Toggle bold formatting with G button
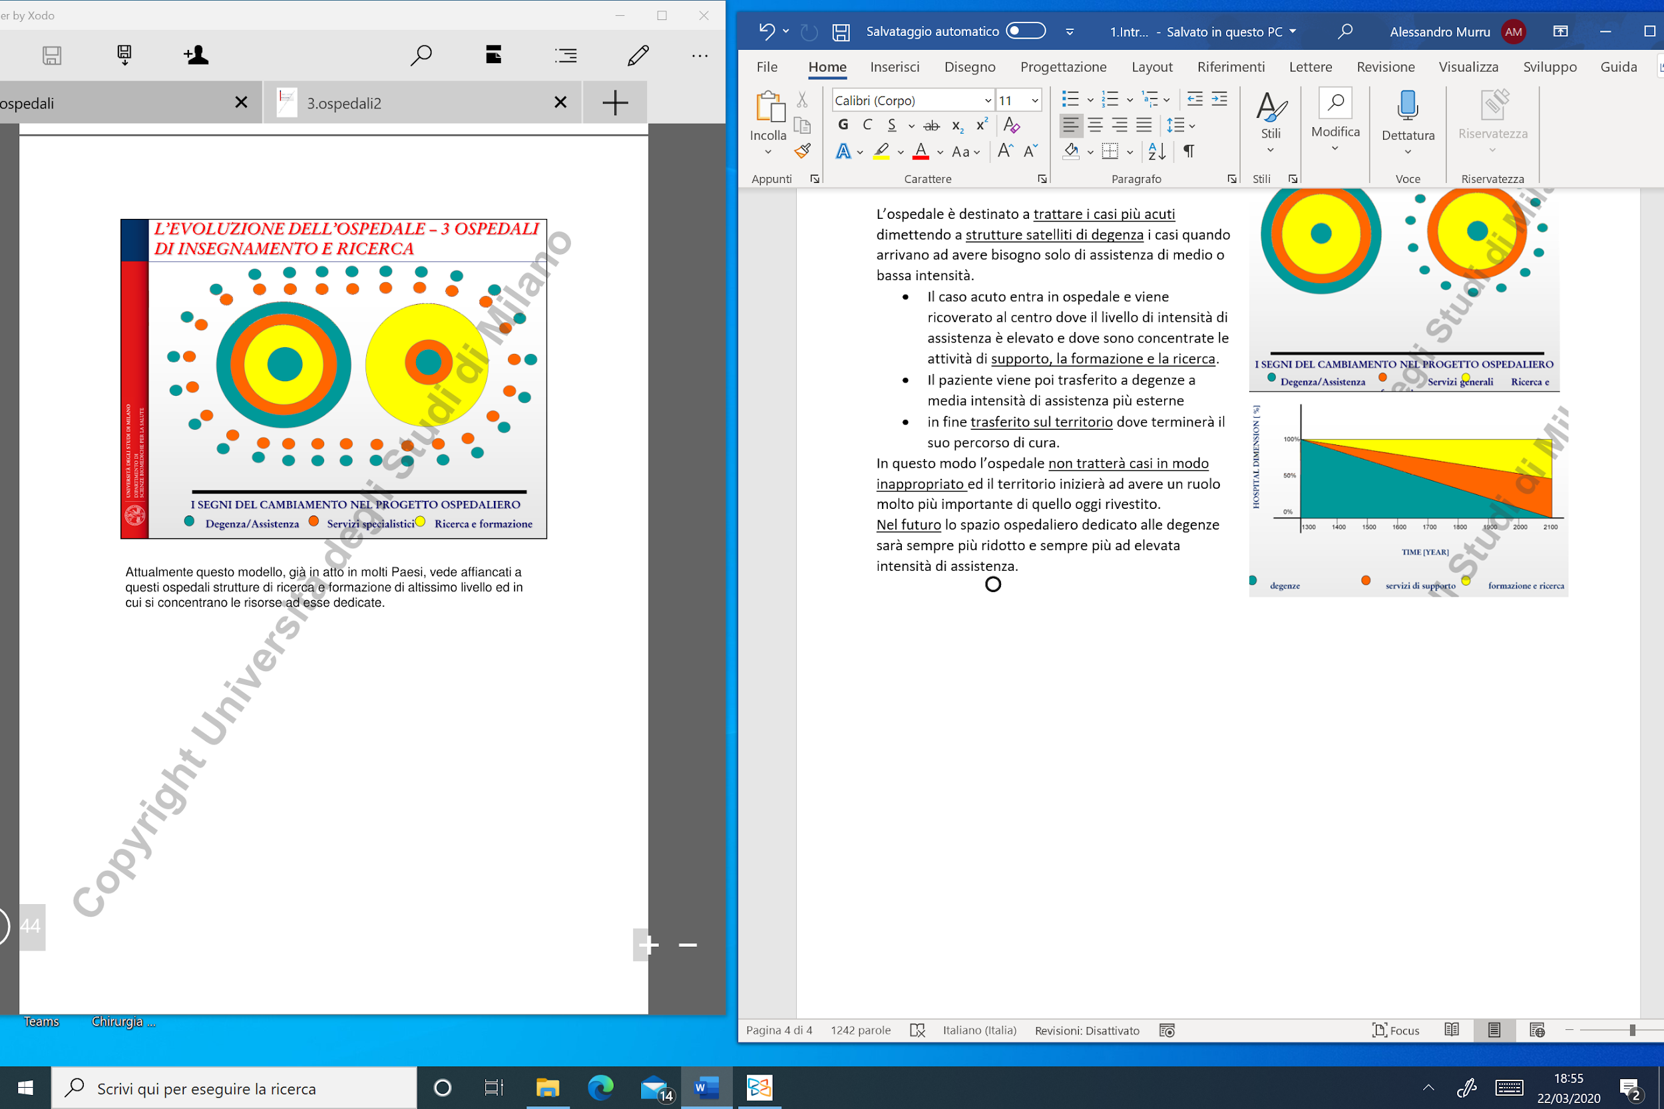This screenshot has width=1664, height=1109. (x=843, y=125)
